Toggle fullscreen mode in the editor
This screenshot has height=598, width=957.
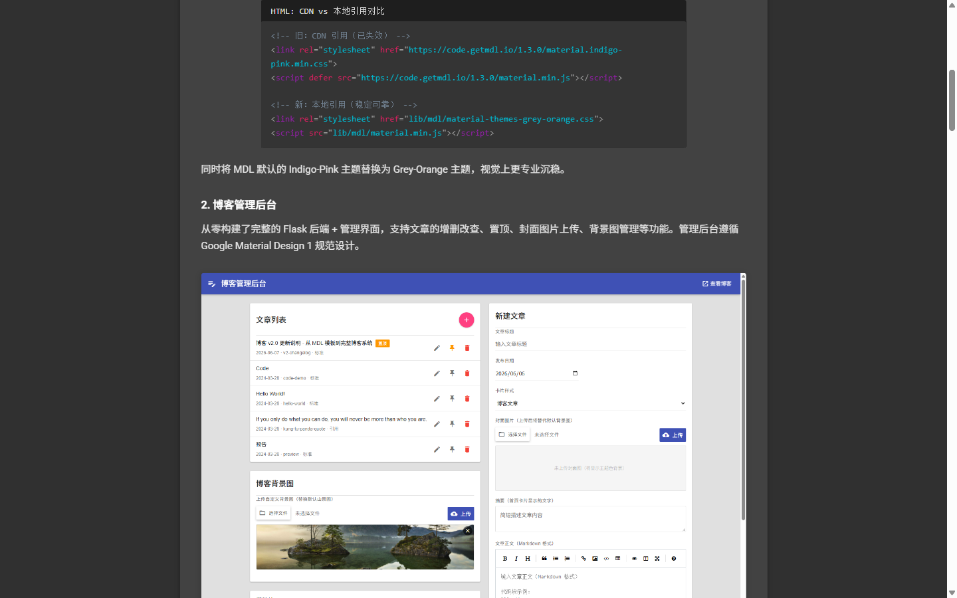coord(657,559)
